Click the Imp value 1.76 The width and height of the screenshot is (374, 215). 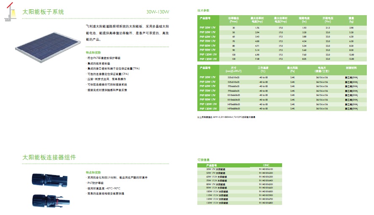[257, 28]
